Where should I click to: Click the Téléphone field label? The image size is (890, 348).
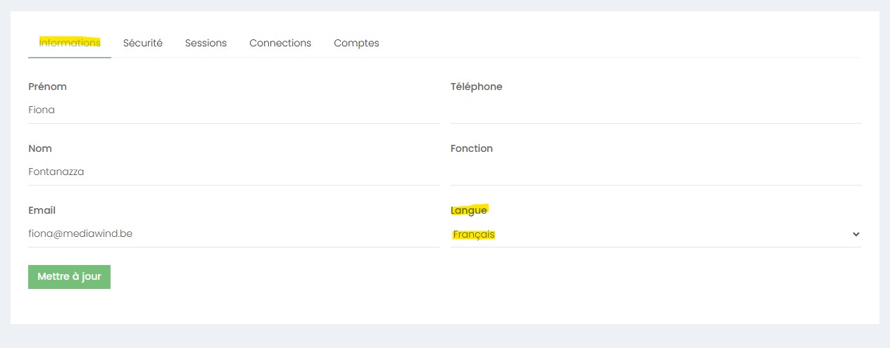tap(476, 86)
